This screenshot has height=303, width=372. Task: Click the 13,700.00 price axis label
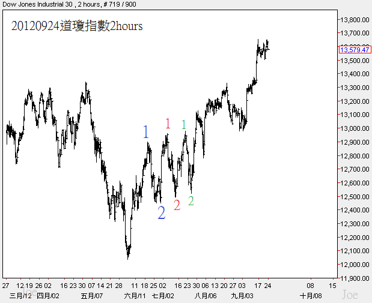(x=355, y=33)
